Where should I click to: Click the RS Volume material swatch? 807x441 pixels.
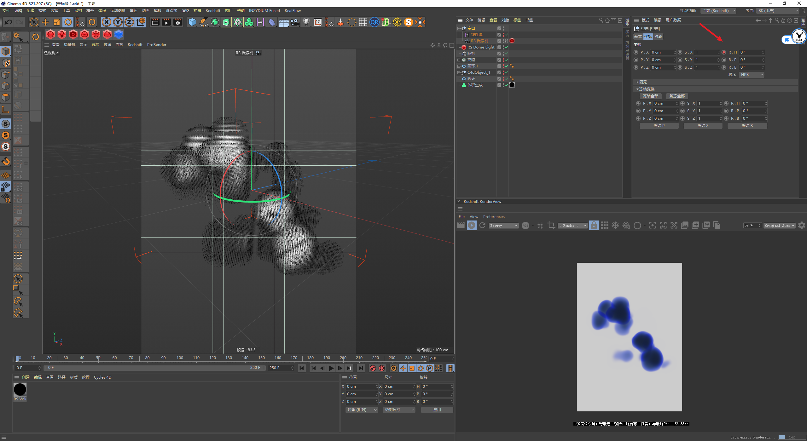[x=20, y=390]
